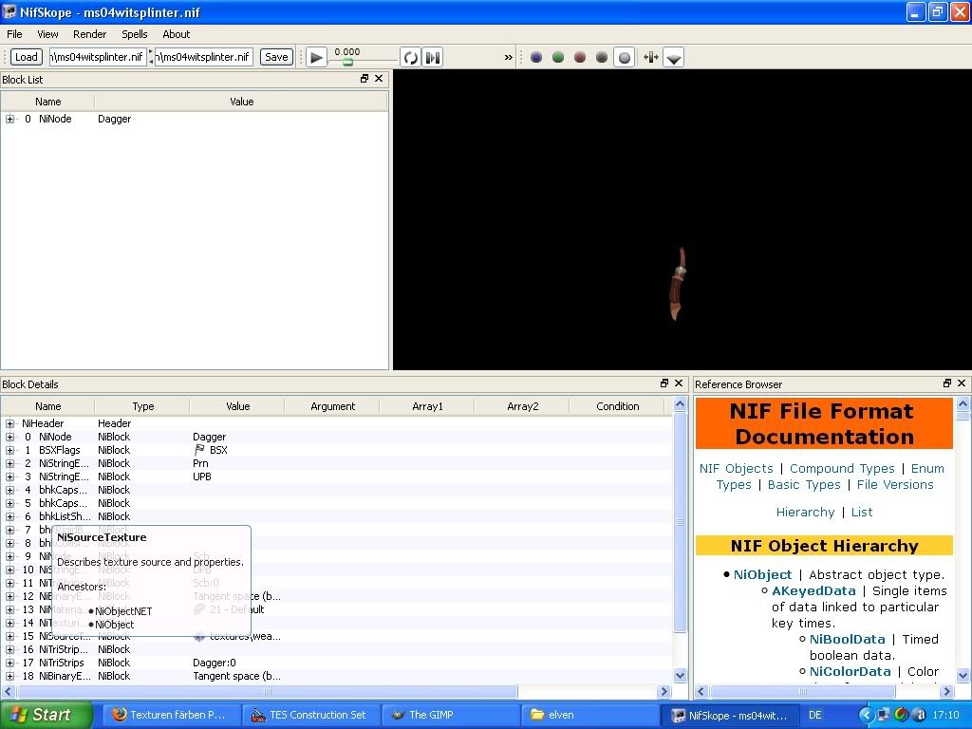Viewport: 972px width, 729px height.
Task: Toggle the animation loop icon
Action: (410, 57)
